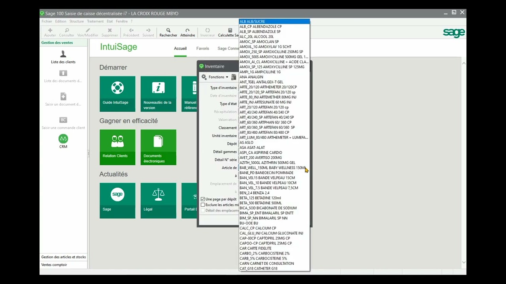Click the Atteindre toolbar icon

coord(187,30)
